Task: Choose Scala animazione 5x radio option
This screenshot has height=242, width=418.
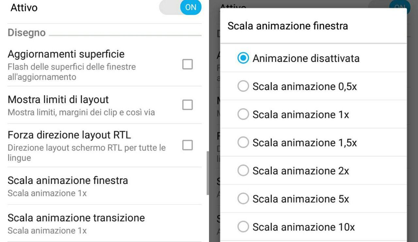Action: 243,199
